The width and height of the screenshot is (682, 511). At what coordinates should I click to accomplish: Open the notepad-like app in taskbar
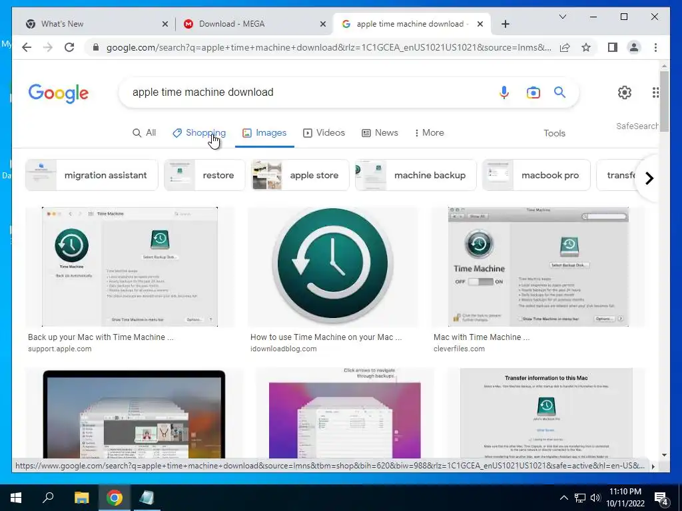[147, 498]
